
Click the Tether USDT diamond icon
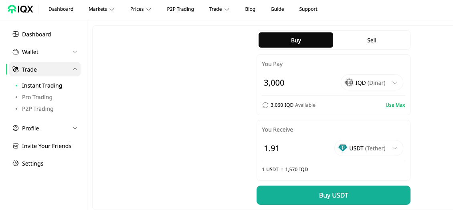[x=343, y=148]
